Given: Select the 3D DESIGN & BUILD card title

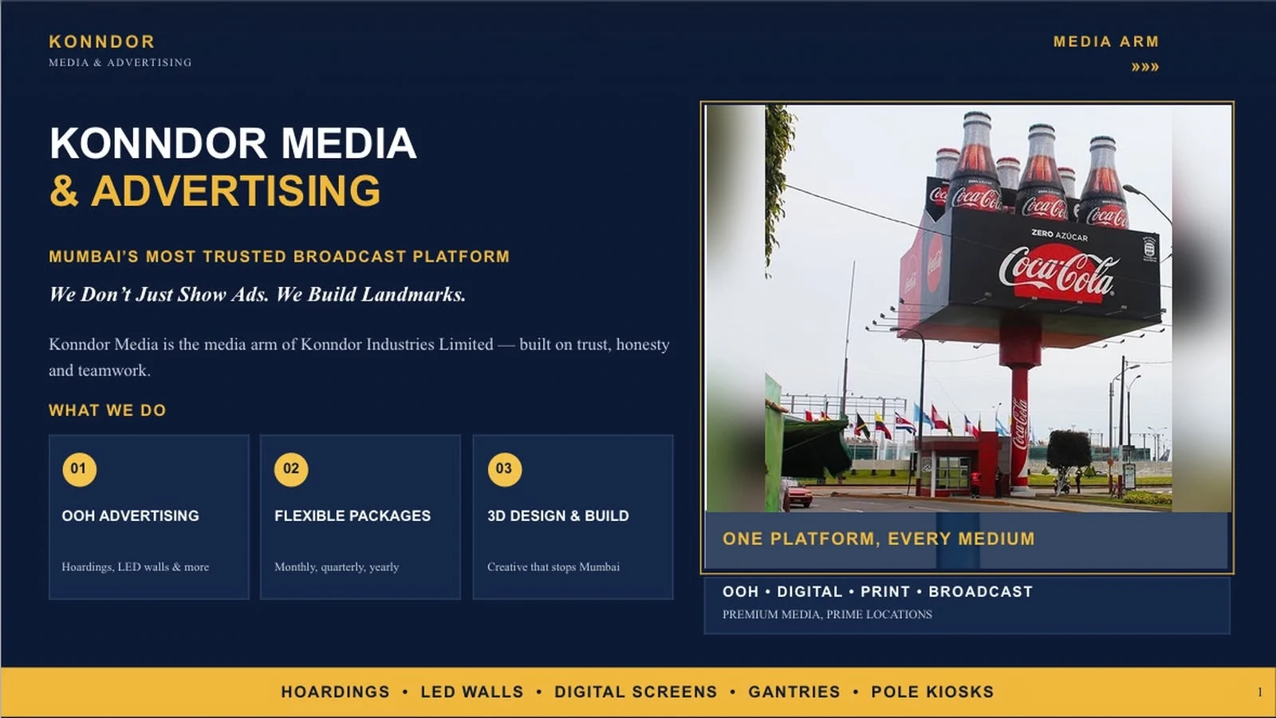Looking at the screenshot, I should click(558, 516).
